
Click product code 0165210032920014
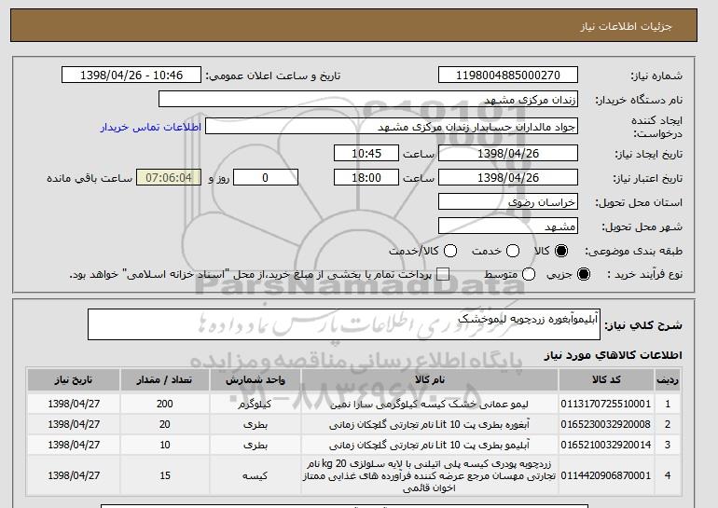point(606,445)
